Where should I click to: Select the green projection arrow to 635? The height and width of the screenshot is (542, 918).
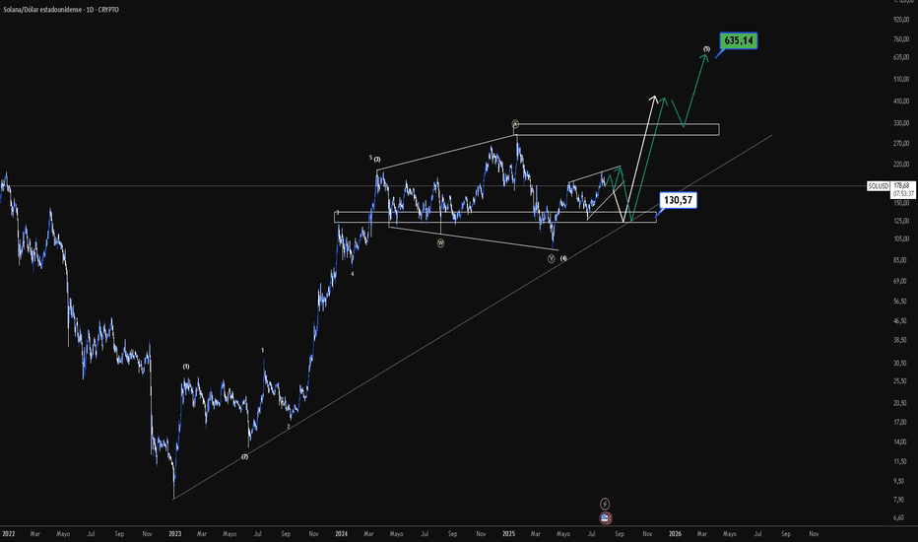tap(695, 89)
